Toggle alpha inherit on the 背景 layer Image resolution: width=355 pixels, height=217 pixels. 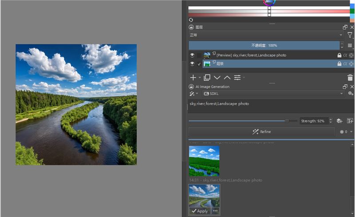(345, 64)
